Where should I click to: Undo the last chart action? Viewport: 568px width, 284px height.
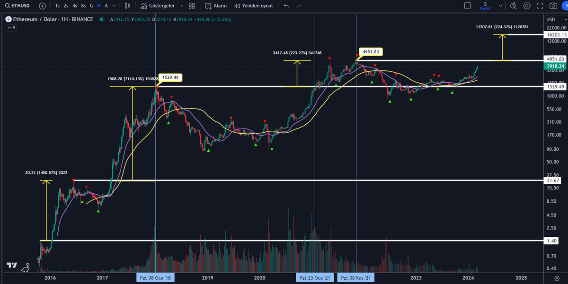pos(286,6)
